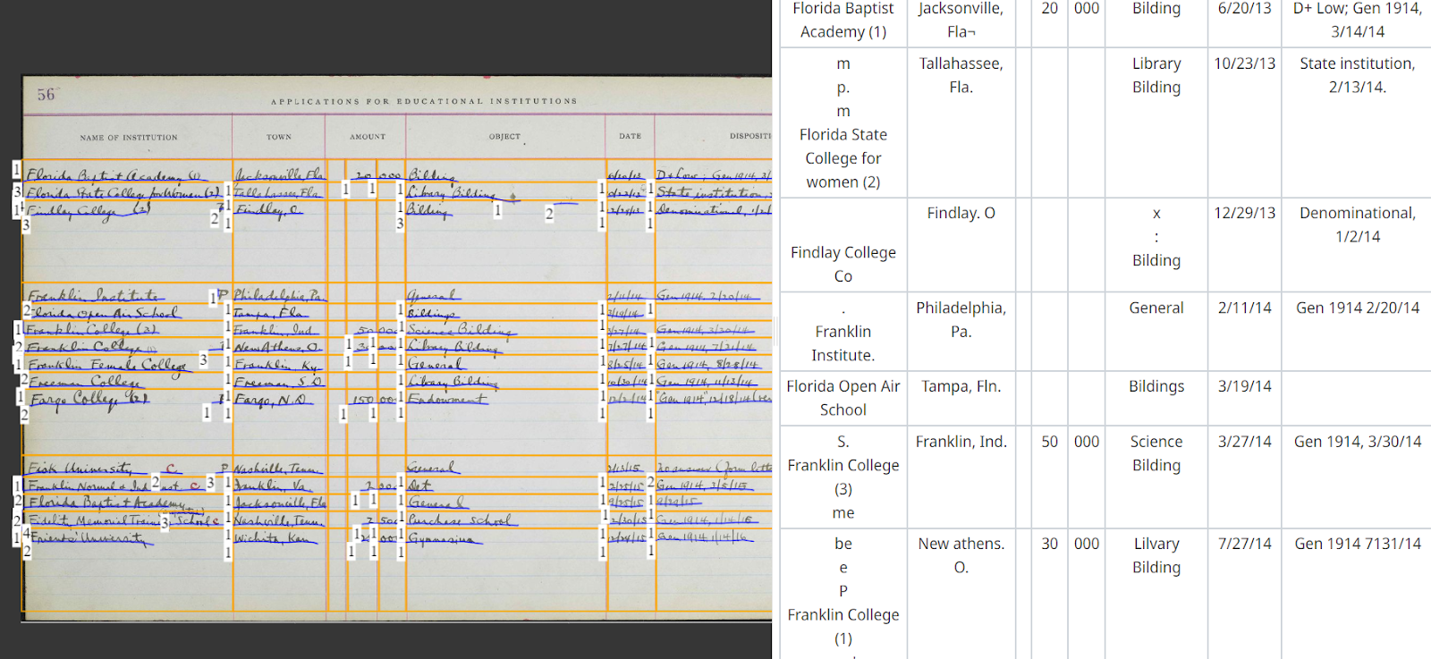Click the 'Gen 1914, 3/30/14' disposition cell

click(1357, 442)
